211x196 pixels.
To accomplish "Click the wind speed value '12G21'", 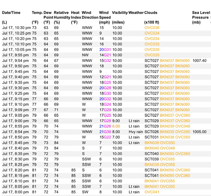I will point(105,77).
